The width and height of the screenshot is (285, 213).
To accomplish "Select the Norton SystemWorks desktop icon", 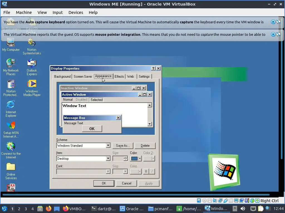I will [32, 46].
